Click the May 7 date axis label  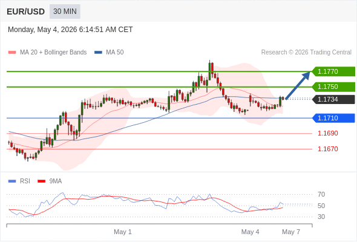point(291,232)
